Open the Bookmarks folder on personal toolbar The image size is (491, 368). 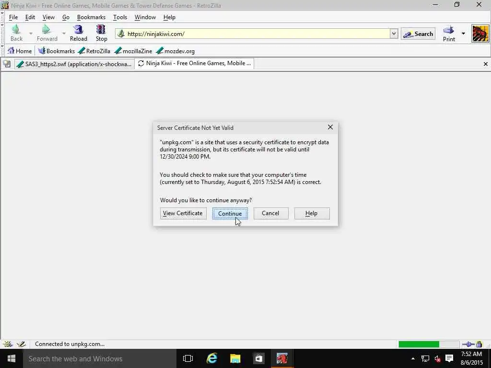(x=57, y=51)
